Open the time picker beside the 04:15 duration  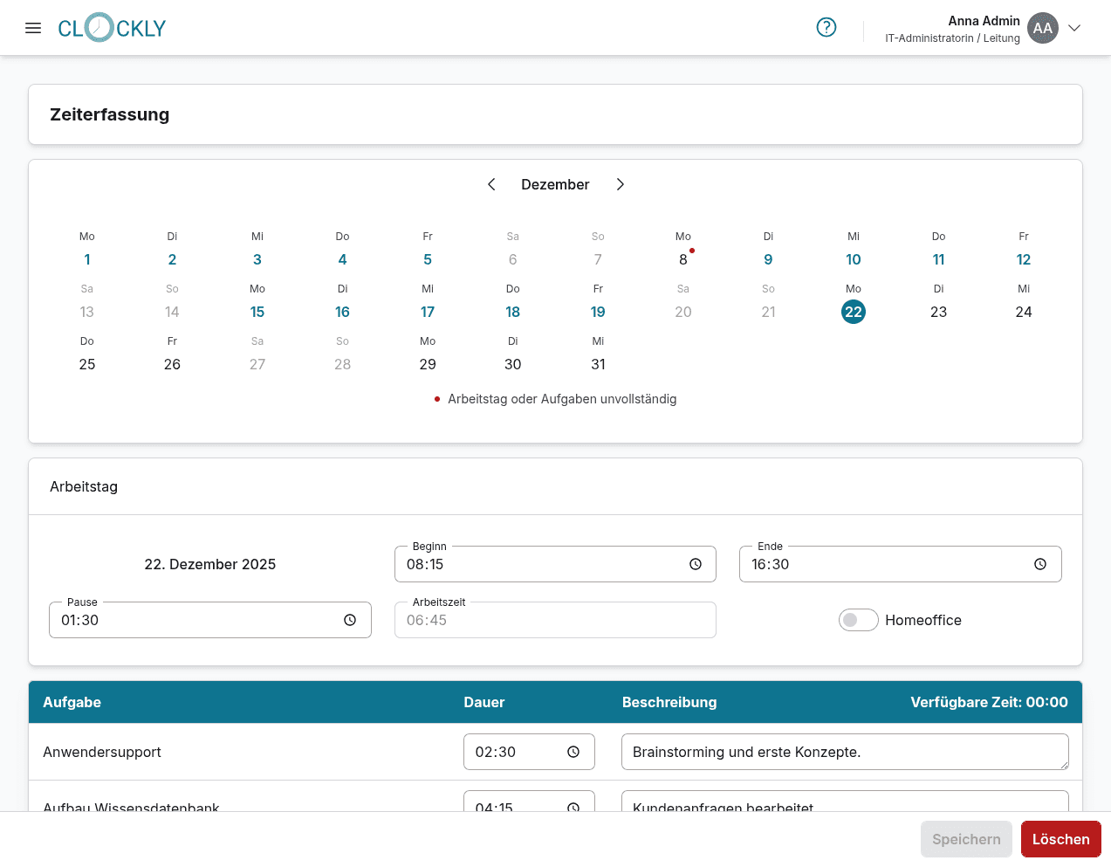tap(573, 809)
